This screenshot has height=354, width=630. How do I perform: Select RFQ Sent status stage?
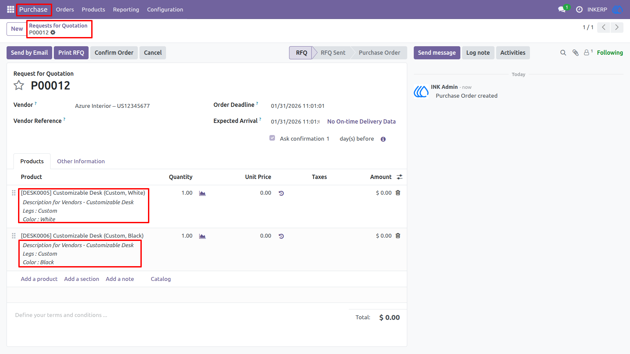click(x=333, y=53)
